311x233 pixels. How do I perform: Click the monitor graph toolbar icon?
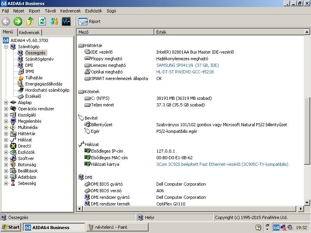pyautogui.click(x=66, y=21)
